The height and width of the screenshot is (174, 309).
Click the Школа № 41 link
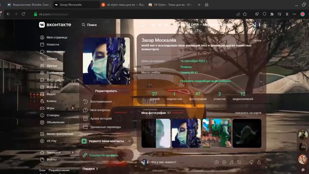[x=189, y=72]
